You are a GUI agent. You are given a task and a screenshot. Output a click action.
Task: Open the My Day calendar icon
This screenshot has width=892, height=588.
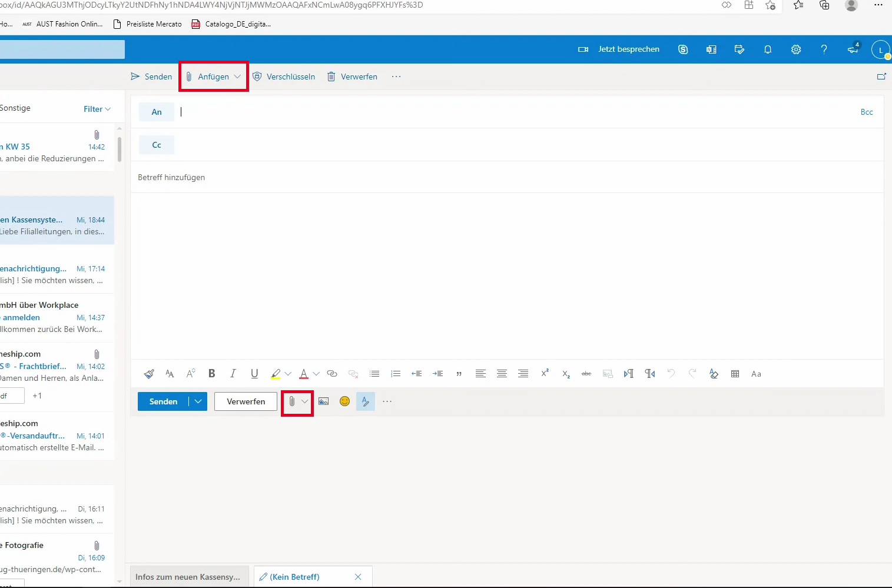740,49
